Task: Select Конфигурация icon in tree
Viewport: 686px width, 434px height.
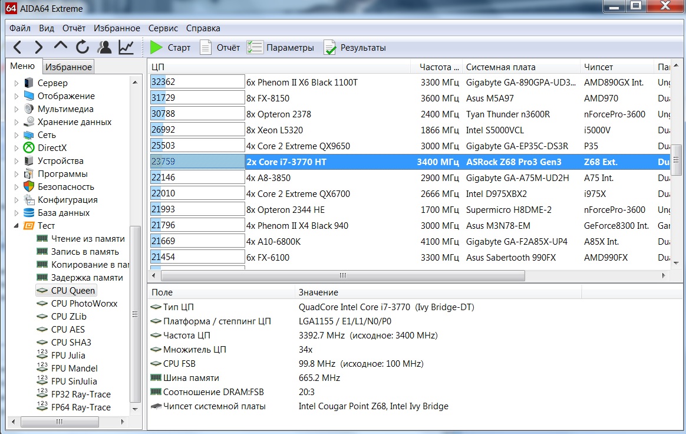Action: point(29,200)
